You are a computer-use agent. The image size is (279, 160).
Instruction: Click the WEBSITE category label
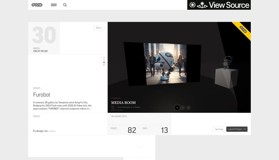[x=37, y=88]
